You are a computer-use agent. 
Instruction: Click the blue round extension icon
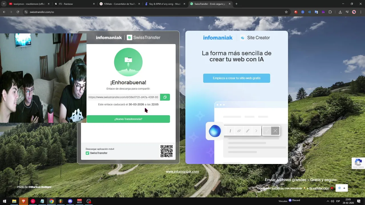click(303, 12)
